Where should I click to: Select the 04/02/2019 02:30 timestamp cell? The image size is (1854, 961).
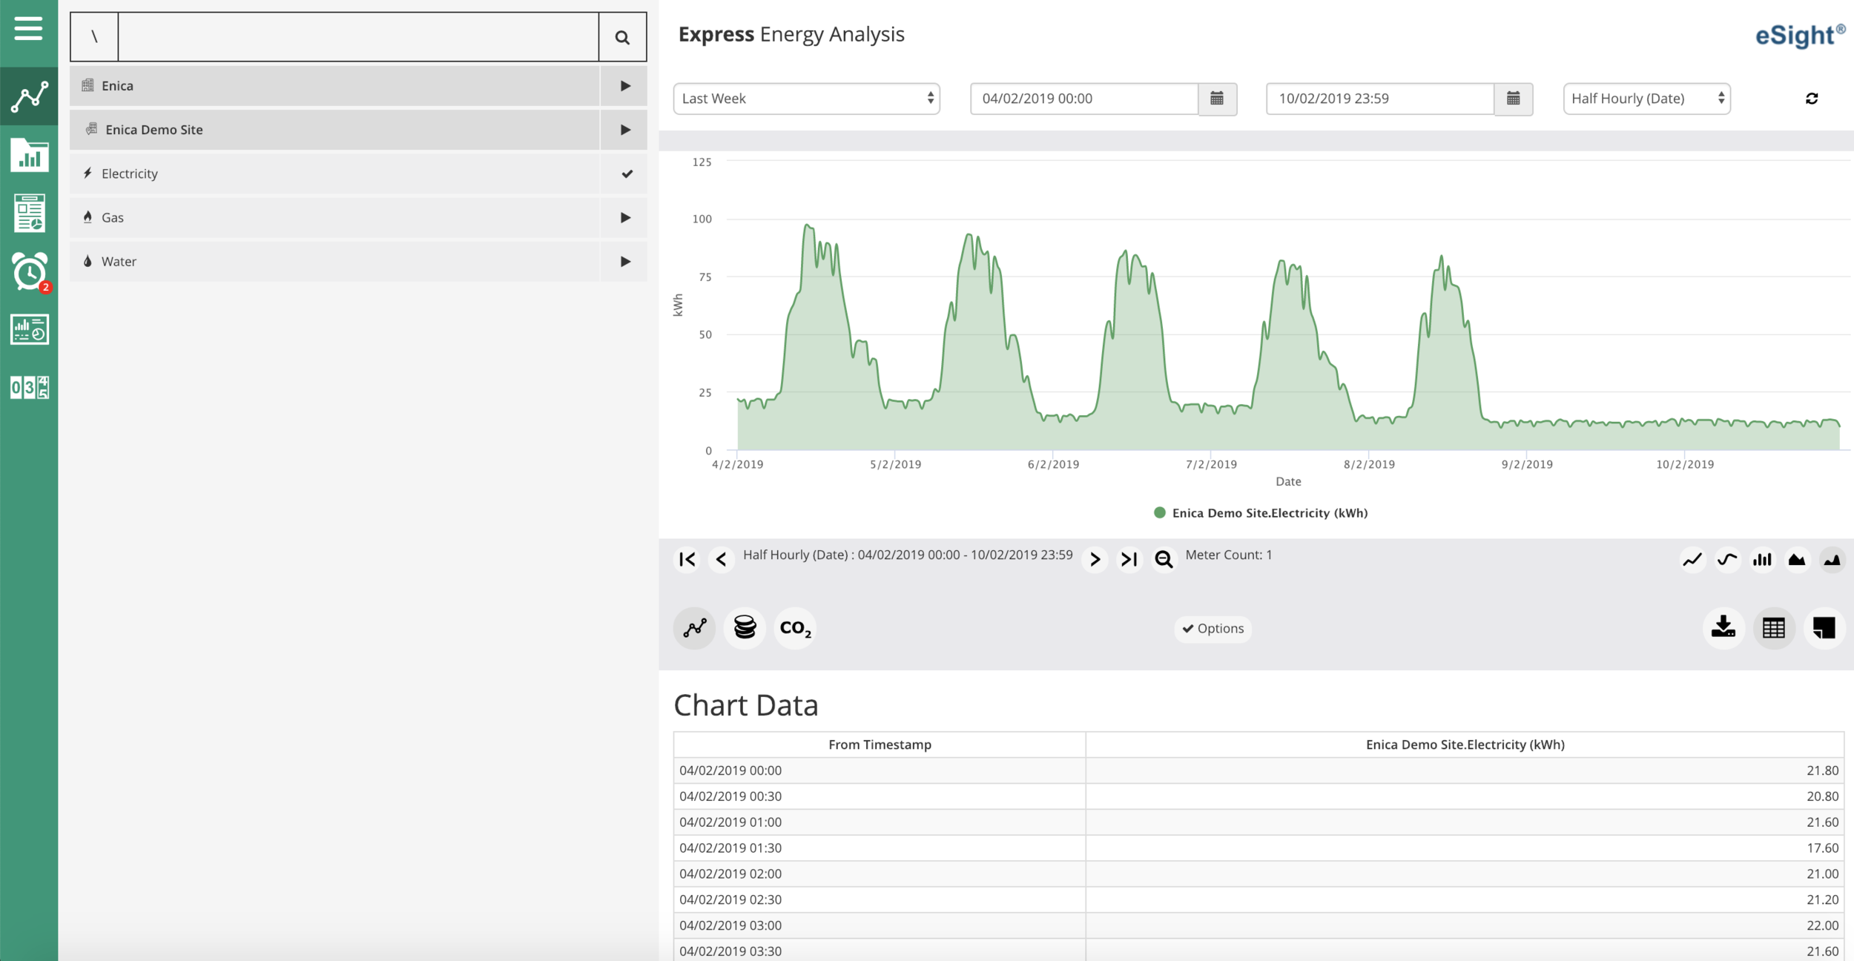[880, 899]
